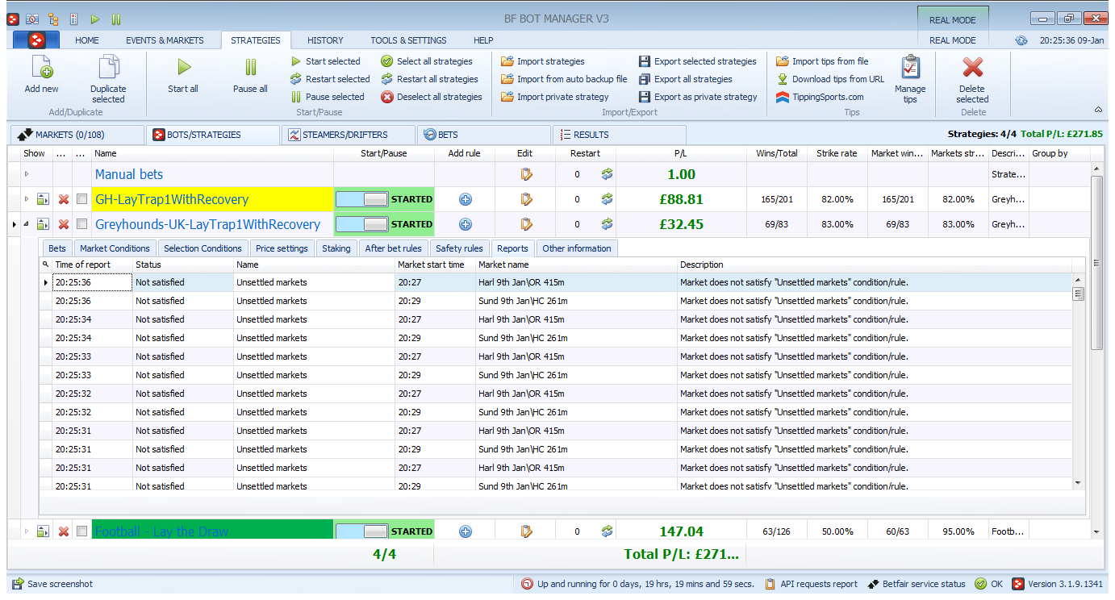Viewport: 1115px width, 600px height.
Task: Click the show icon for GH-LayTrap1WithRecovery
Action: pyautogui.click(x=44, y=199)
